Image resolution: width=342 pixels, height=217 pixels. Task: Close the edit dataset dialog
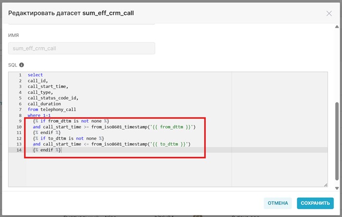(x=329, y=14)
